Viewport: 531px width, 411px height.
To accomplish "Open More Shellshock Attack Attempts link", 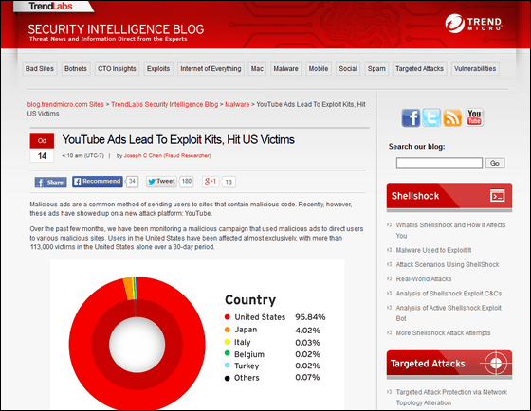I will coord(444,332).
